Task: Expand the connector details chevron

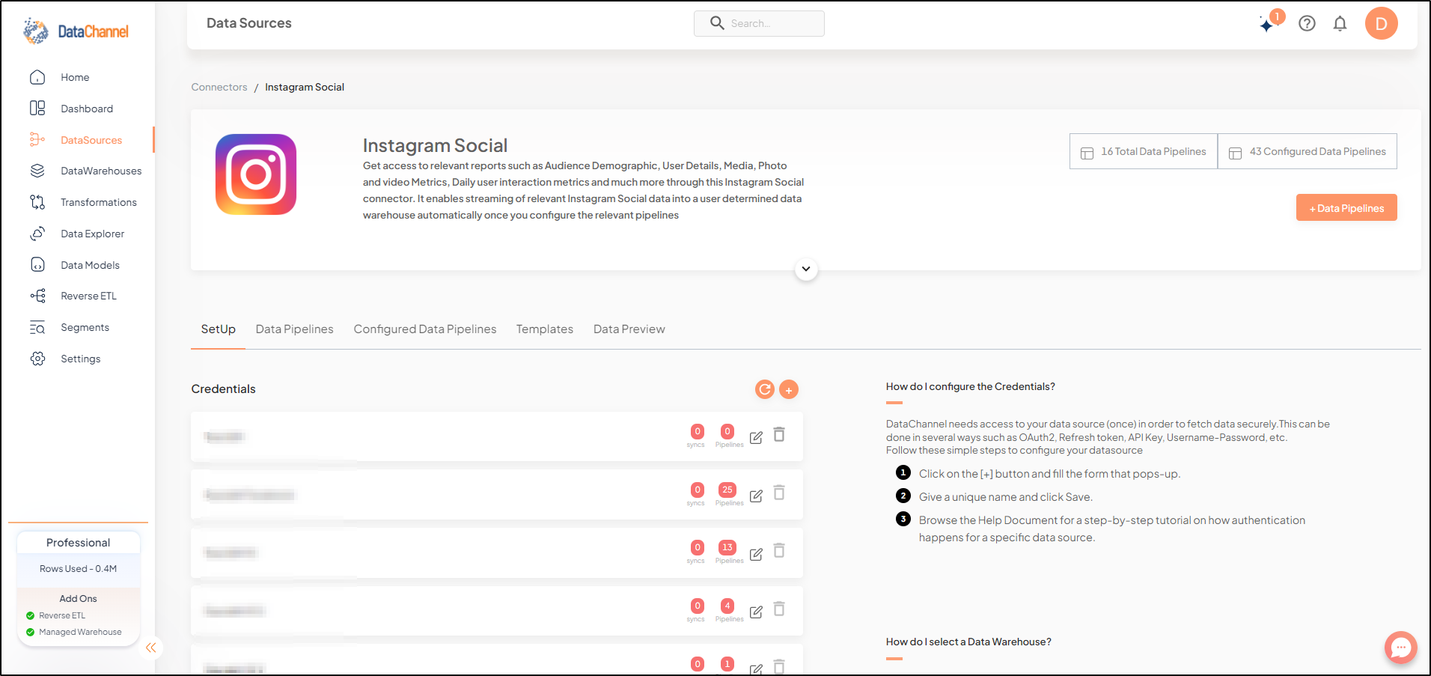Action: [x=806, y=269]
